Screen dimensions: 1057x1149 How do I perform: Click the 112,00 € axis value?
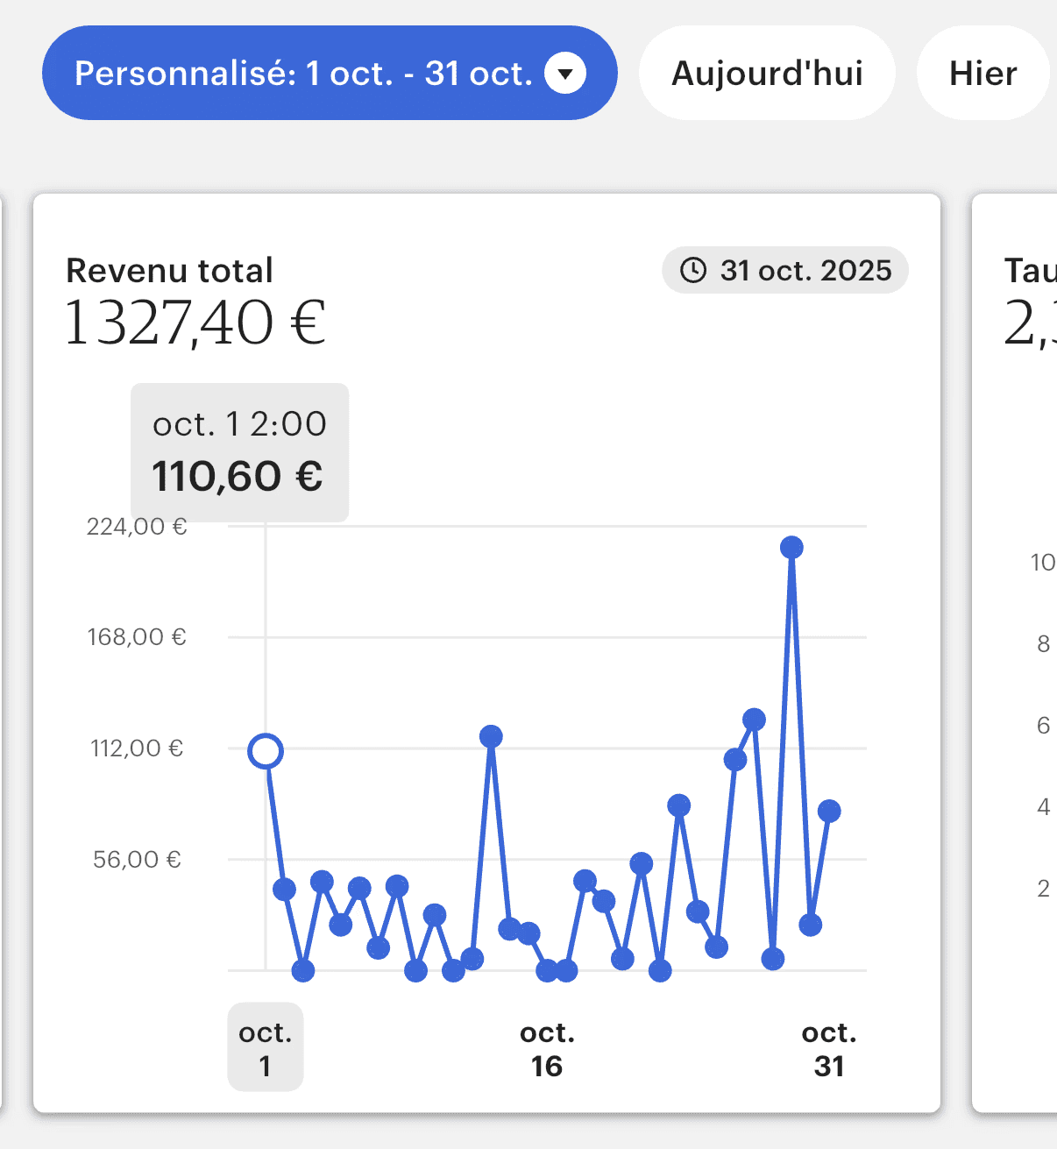[x=137, y=748]
